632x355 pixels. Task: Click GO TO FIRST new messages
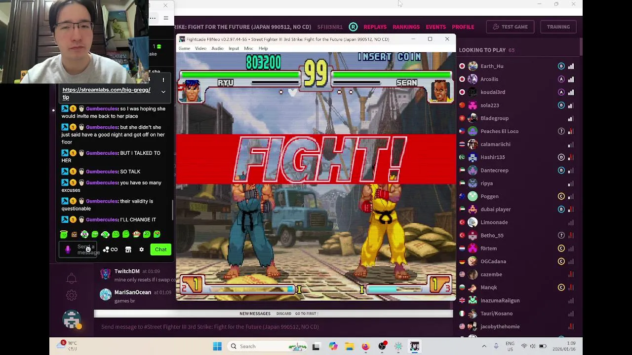click(307, 314)
